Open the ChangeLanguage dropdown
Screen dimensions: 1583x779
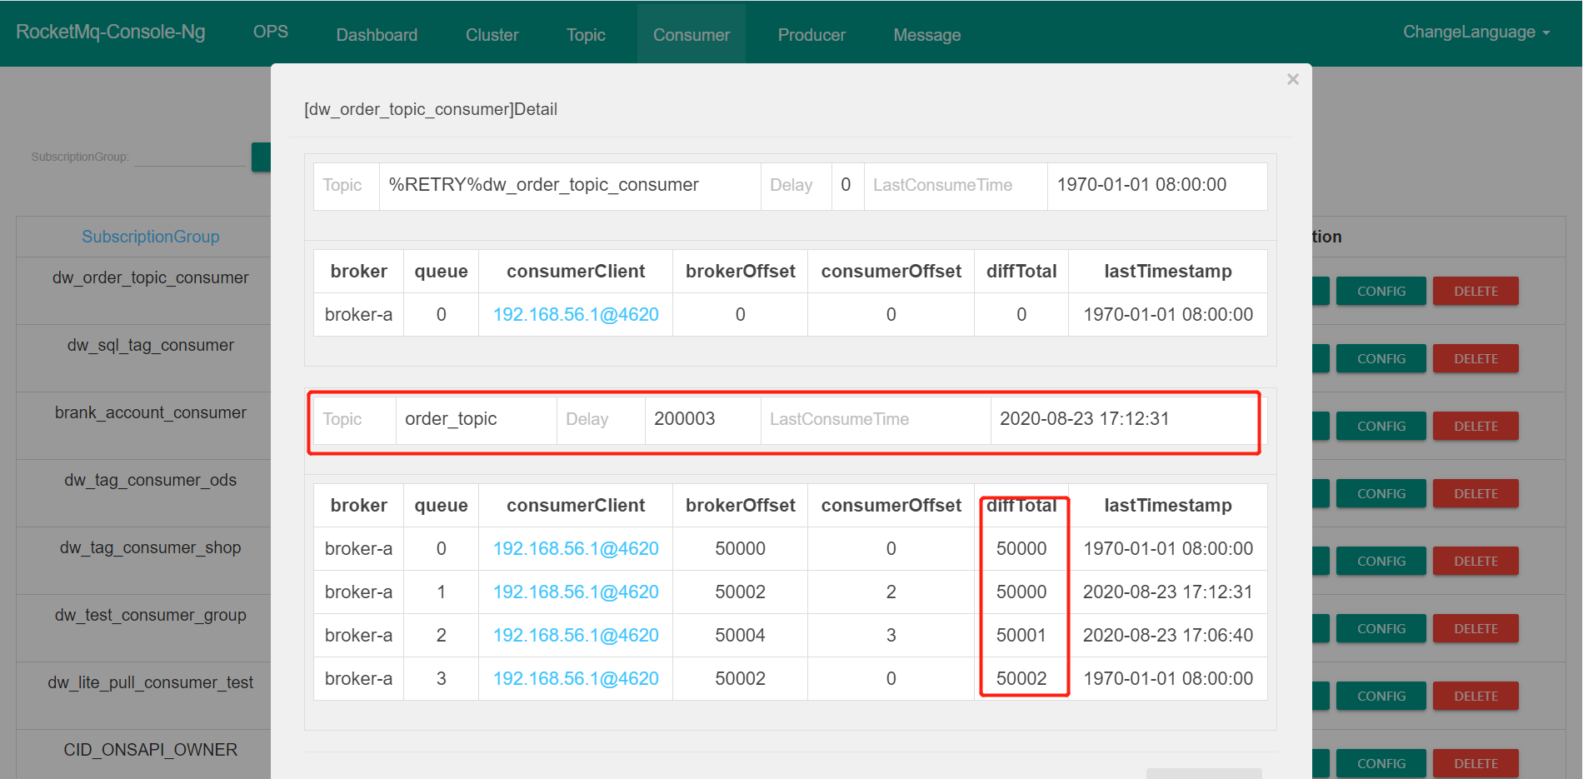1476,32
